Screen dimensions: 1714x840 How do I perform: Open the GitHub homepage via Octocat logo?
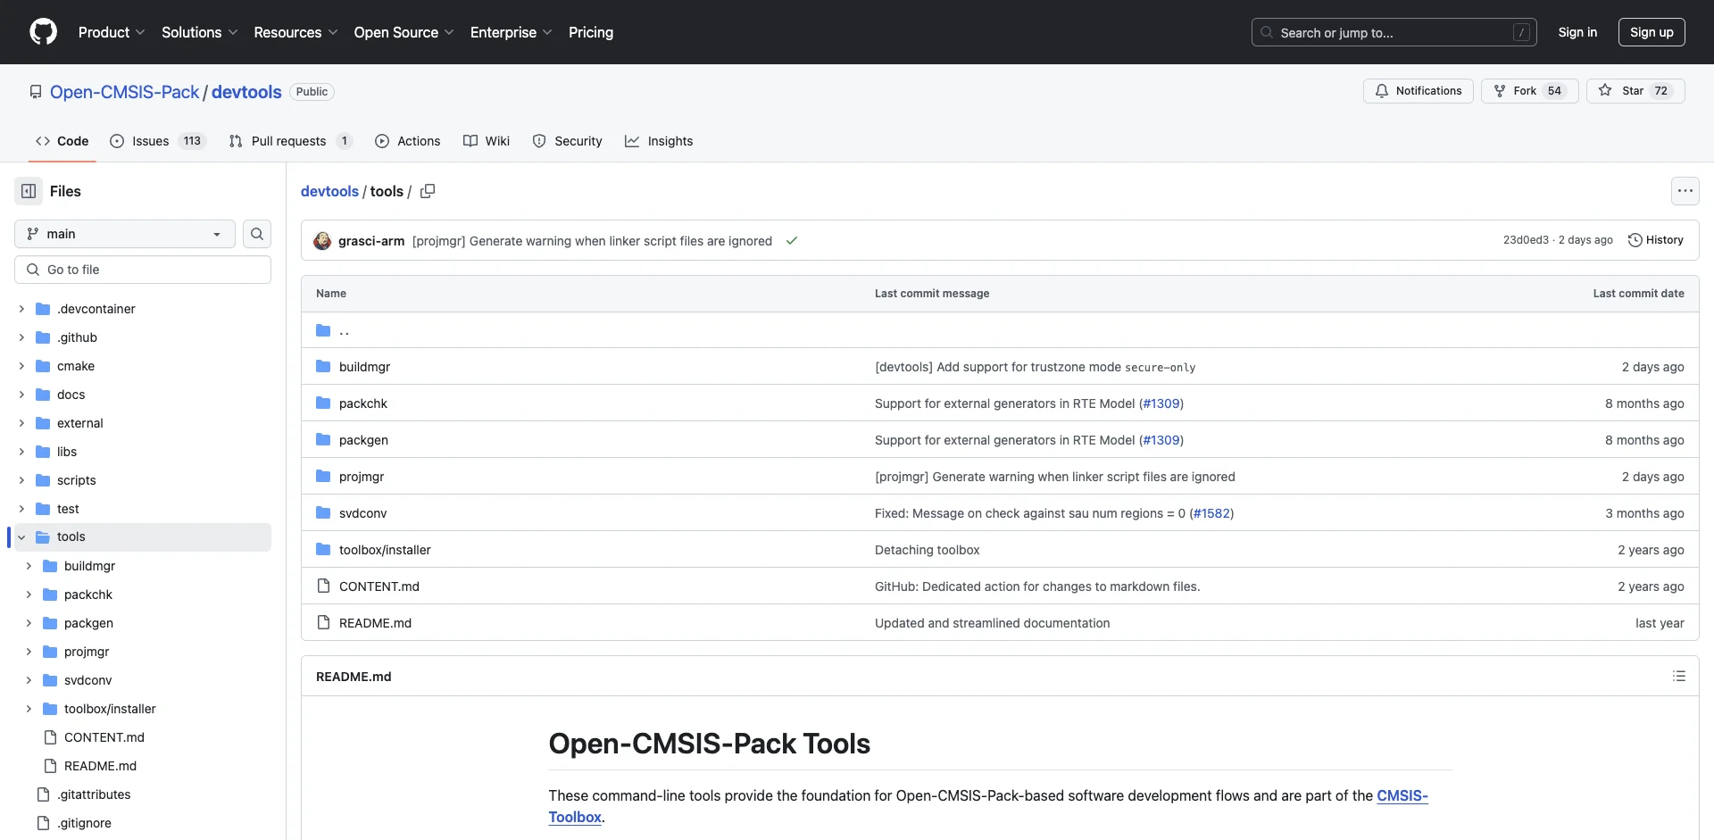[x=43, y=32]
